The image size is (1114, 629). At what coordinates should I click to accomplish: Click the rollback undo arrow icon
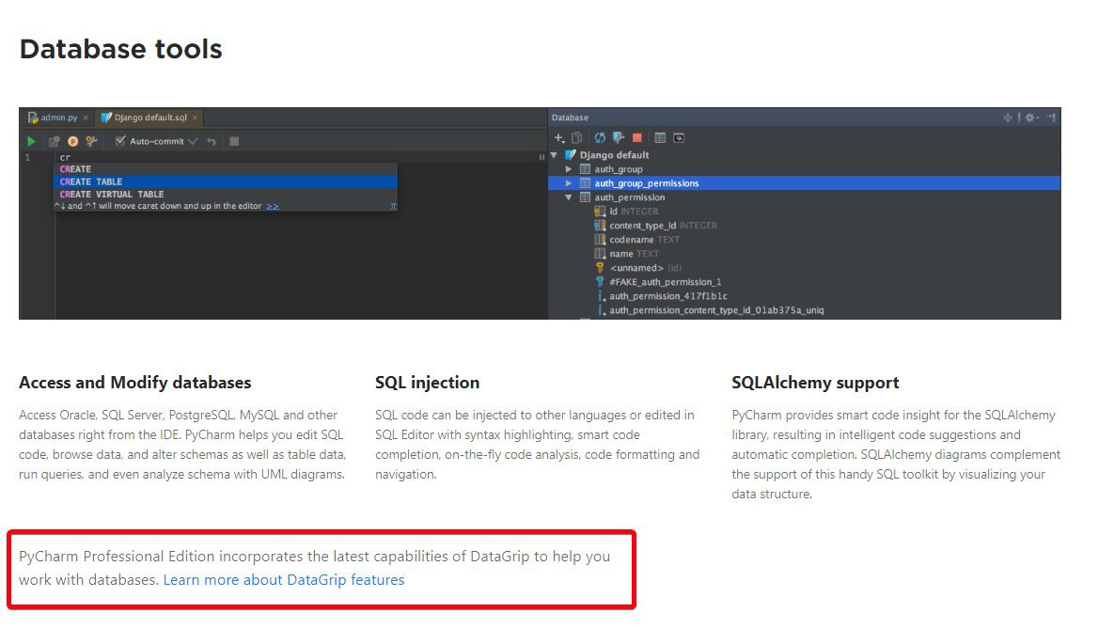point(211,141)
